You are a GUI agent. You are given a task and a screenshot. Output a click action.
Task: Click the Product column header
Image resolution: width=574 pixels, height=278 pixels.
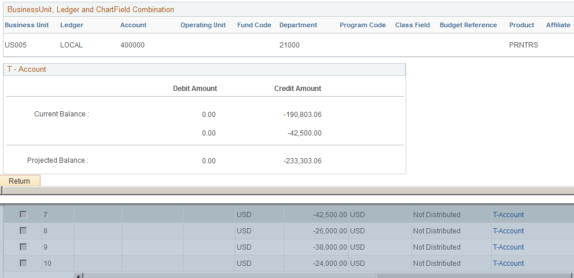[x=522, y=25]
